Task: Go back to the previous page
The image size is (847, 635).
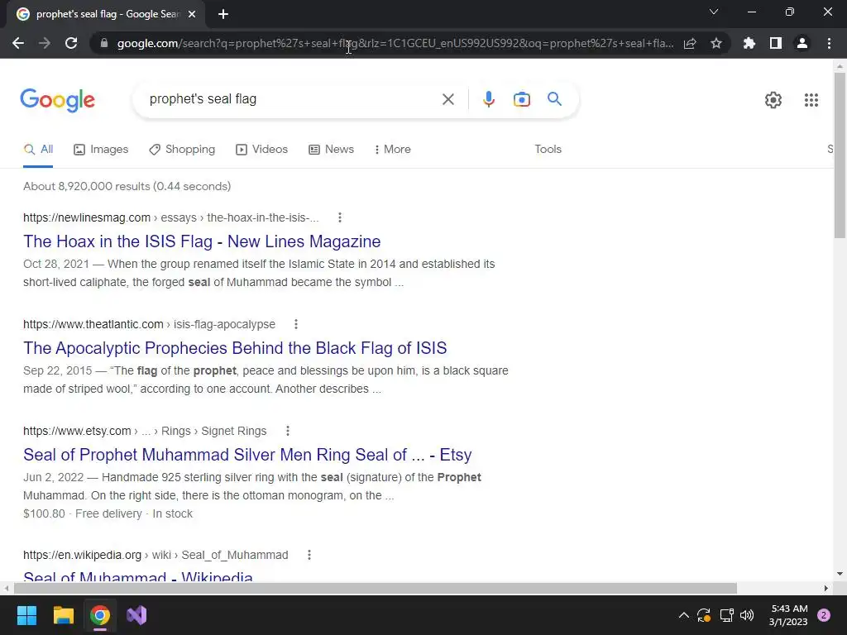Action: (18, 43)
